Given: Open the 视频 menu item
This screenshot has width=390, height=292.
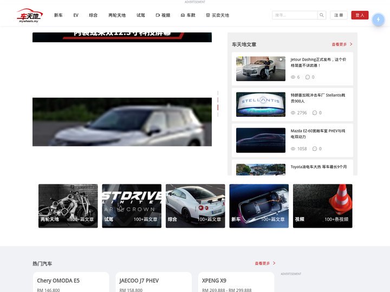Looking at the screenshot, I should (x=163, y=15).
